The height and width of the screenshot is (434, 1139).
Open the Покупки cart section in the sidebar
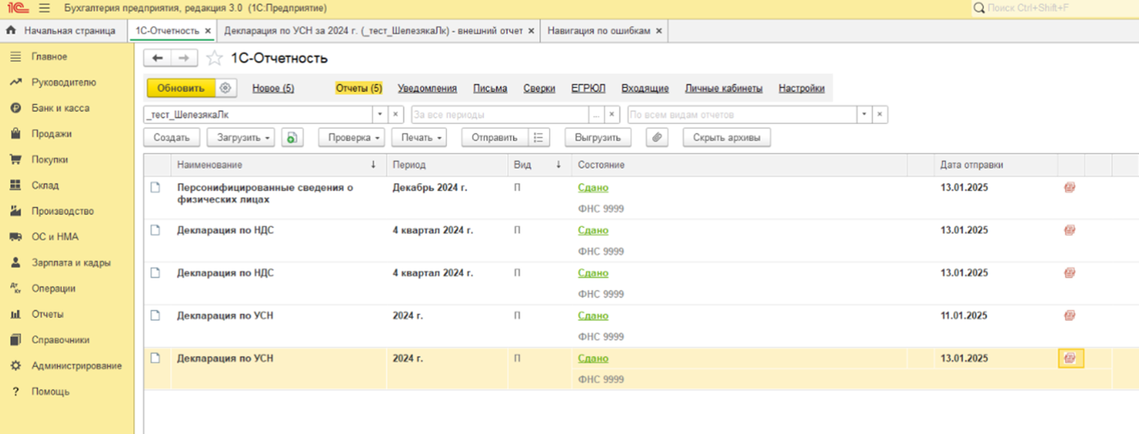tap(50, 160)
